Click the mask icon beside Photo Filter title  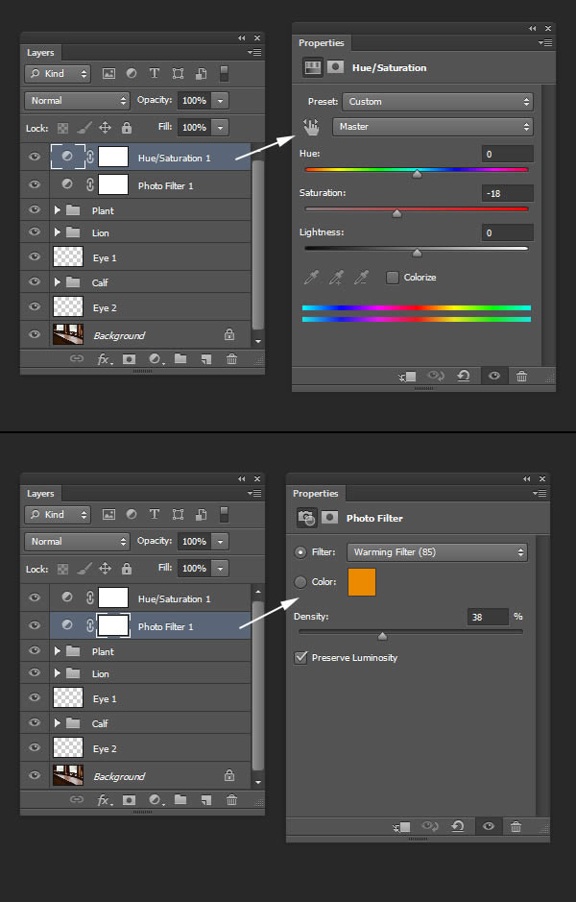coord(329,517)
